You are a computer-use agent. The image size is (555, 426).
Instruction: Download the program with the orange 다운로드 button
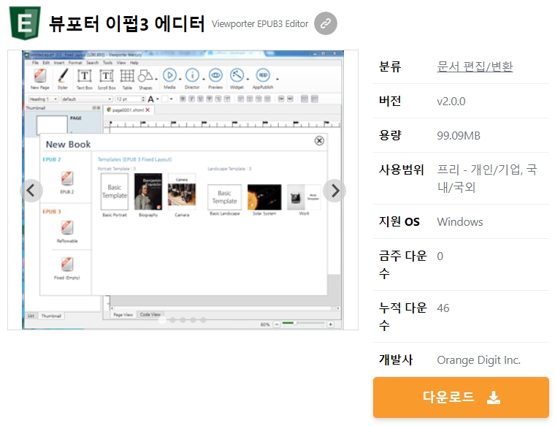461,398
